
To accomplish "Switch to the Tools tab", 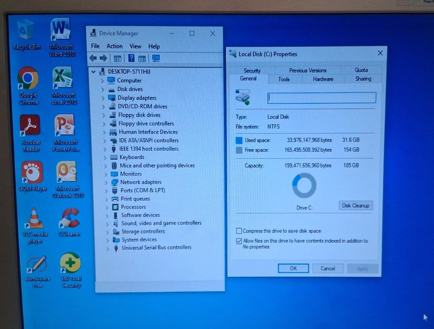I will point(283,79).
